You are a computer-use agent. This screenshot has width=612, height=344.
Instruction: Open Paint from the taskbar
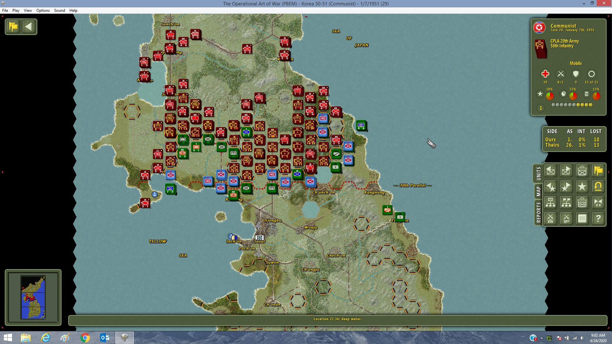coord(65,338)
